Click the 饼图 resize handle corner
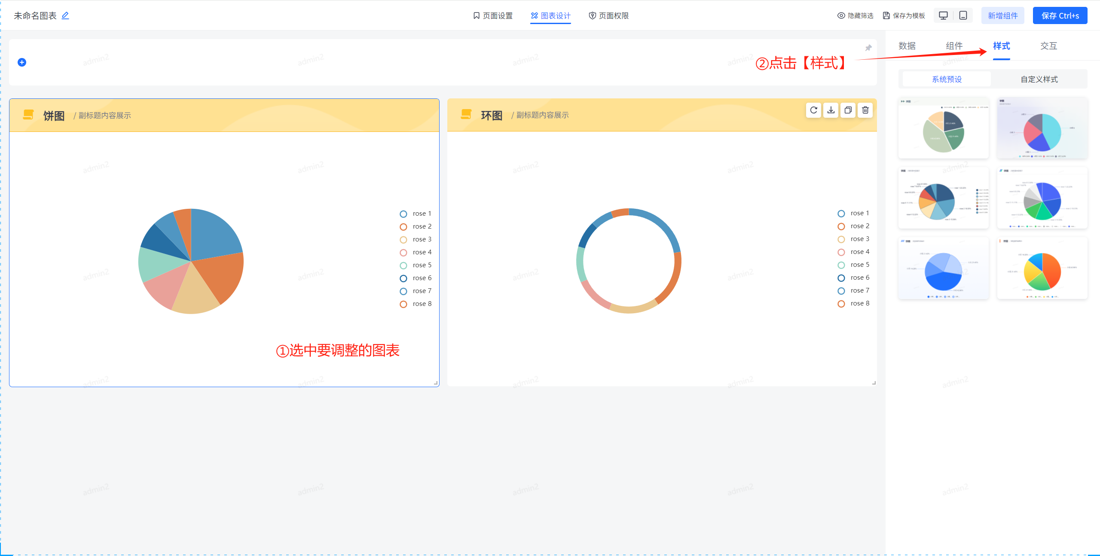 436,383
